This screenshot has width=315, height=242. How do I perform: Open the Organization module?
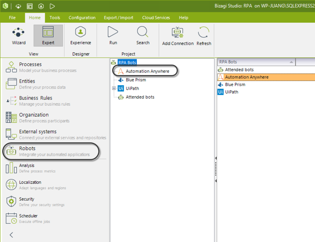[x=38, y=118]
